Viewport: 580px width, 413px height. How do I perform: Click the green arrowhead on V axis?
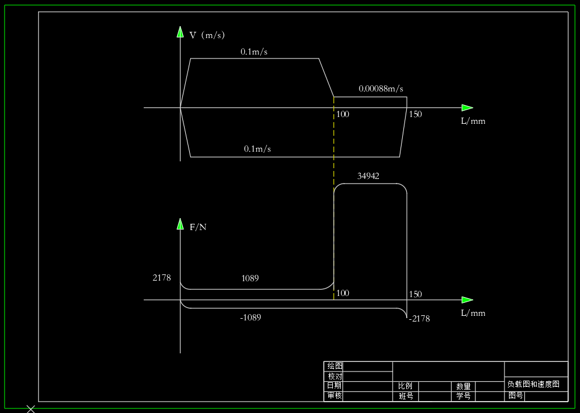click(180, 32)
